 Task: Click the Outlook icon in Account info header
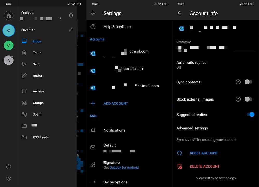point(181,29)
